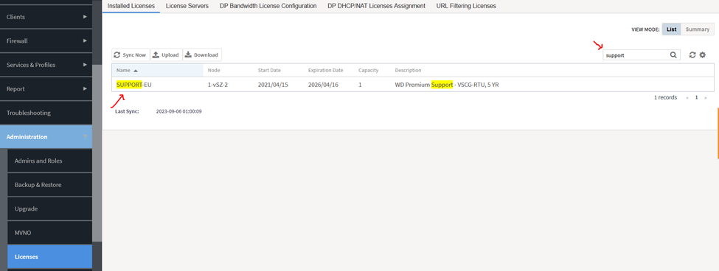Open the Upgrade page

[49, 208]
